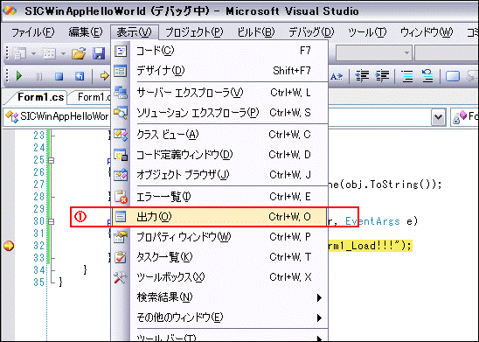Open the ファイル(F) menu
Screen dimensions: 479x342
32,32
